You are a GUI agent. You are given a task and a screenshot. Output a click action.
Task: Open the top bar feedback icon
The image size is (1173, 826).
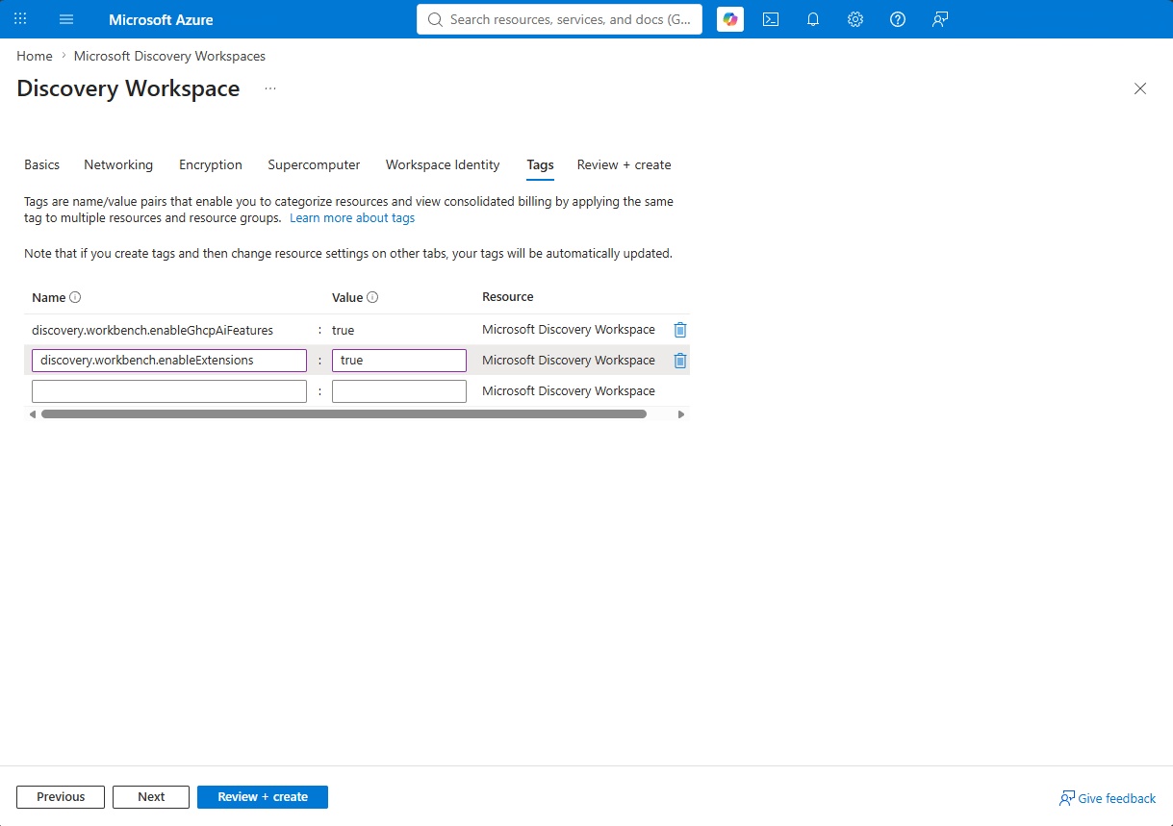[x=940, y=19]
